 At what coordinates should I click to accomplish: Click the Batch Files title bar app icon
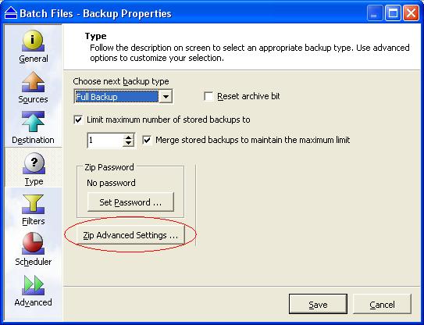pyautogui.click(x=11, y=13)
